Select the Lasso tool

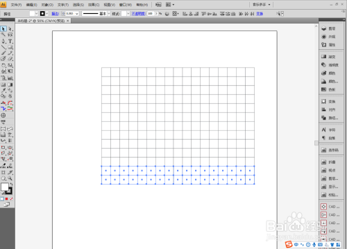[x=10, y=35]
